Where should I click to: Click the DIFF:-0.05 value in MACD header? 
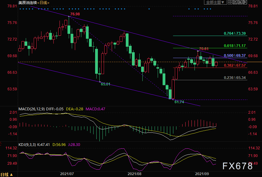tap(55, 109)
